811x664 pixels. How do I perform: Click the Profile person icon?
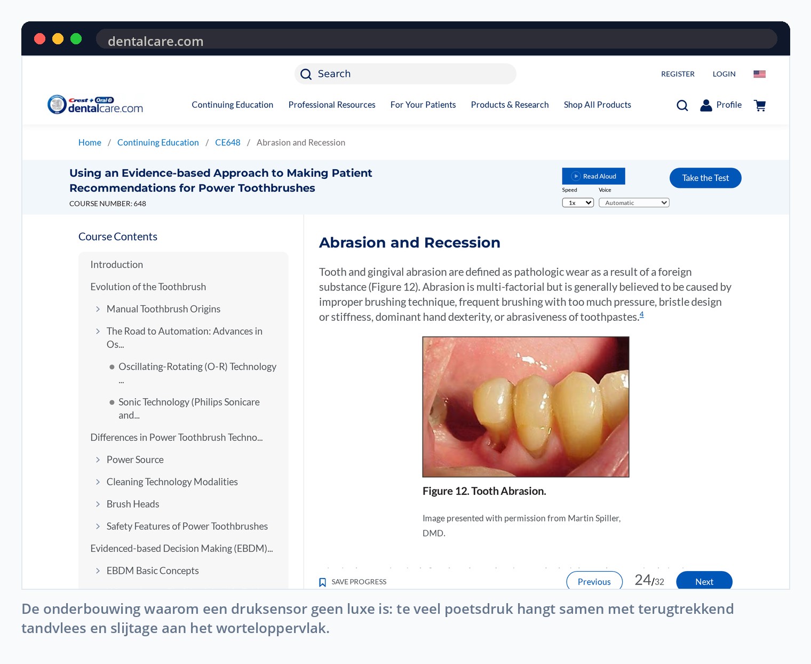pyautogui.click(x=706, y=105)
